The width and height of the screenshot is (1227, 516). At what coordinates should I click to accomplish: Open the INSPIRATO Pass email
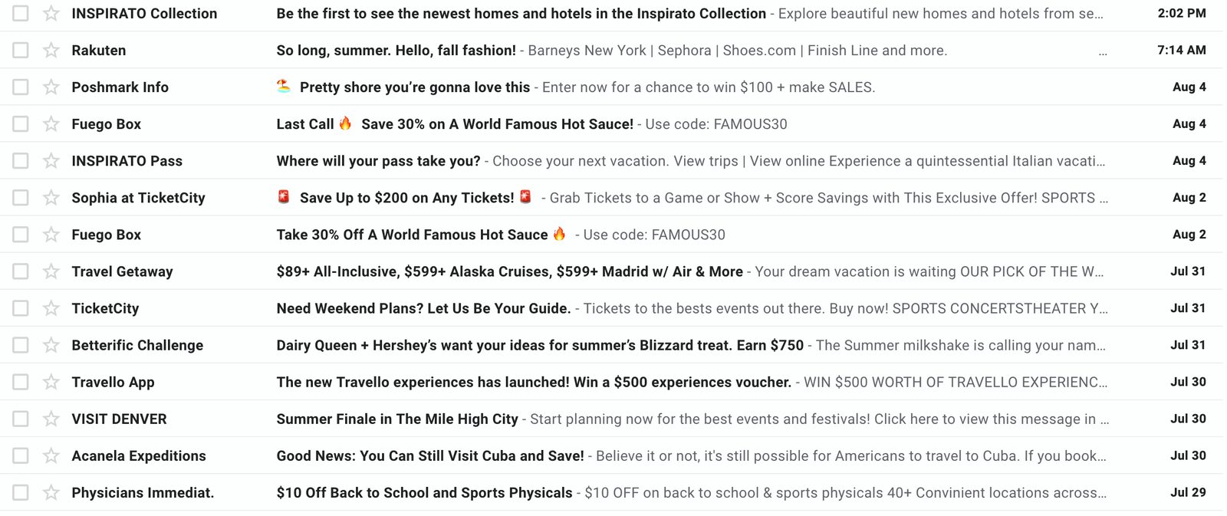(x=380, y=160)
